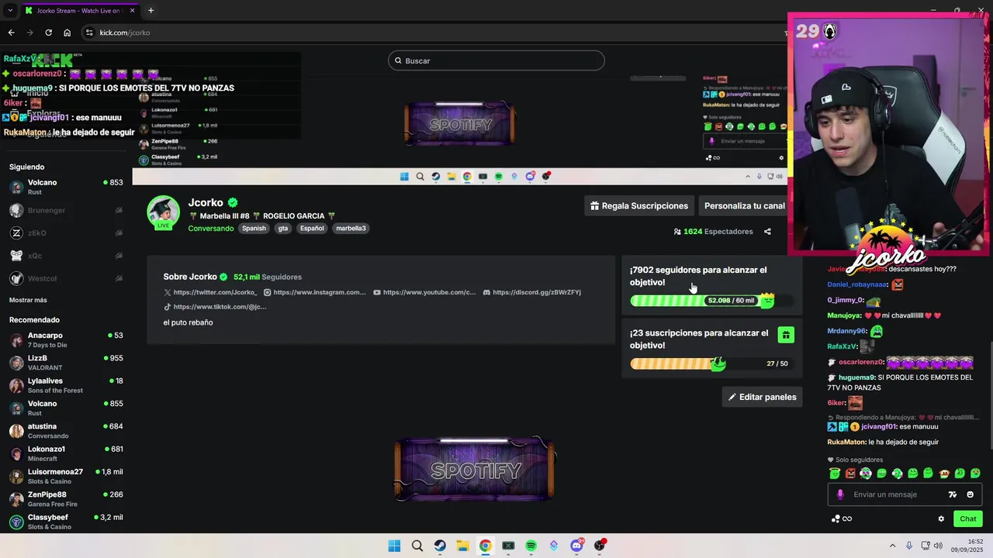Open Lokonazo1 Minecraft channel
Viewport: 993px width, 558px height.
coord(66,453)
